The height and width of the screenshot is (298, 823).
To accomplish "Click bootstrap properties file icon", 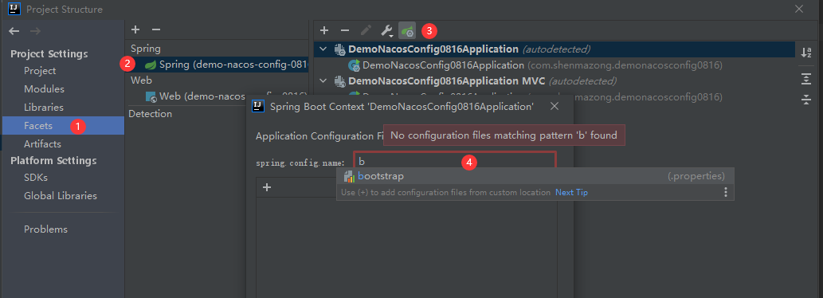I will [x=350, y=176].
